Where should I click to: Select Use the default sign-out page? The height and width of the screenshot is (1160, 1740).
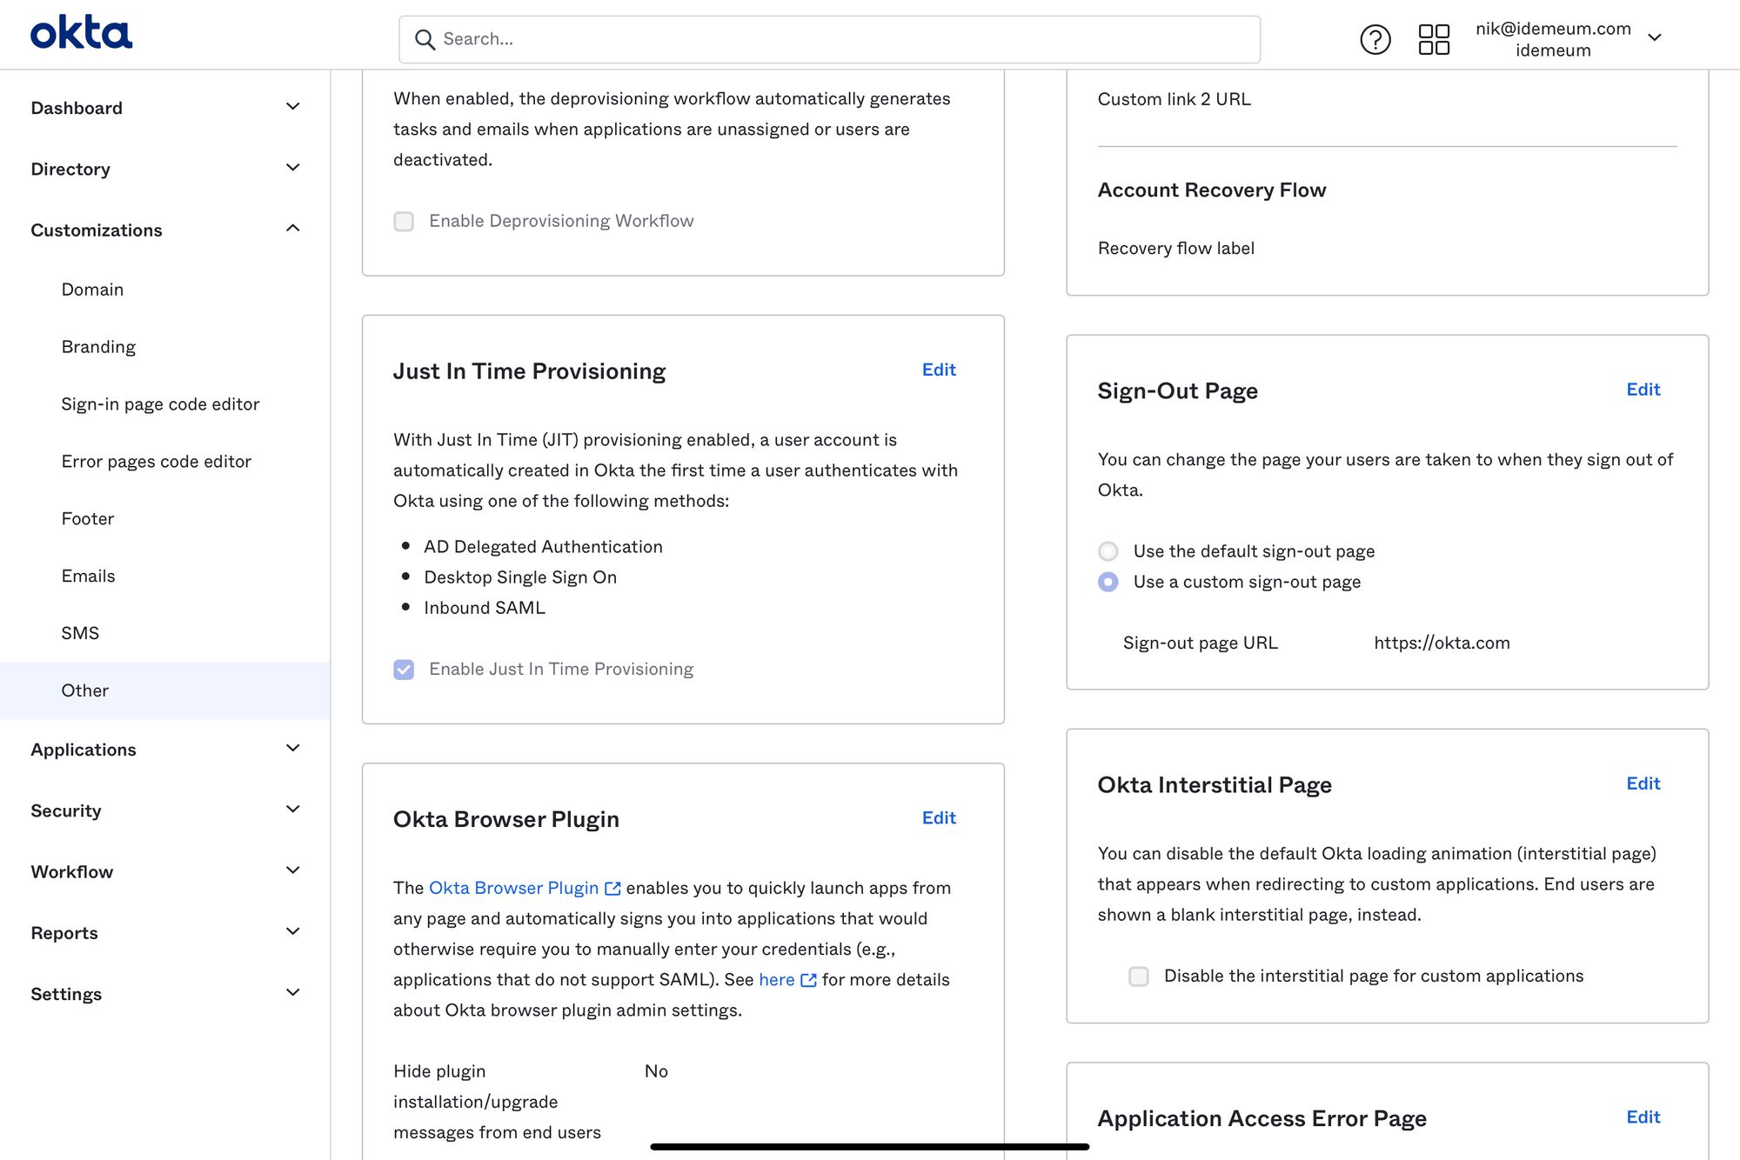click(x=1108, y=551)
